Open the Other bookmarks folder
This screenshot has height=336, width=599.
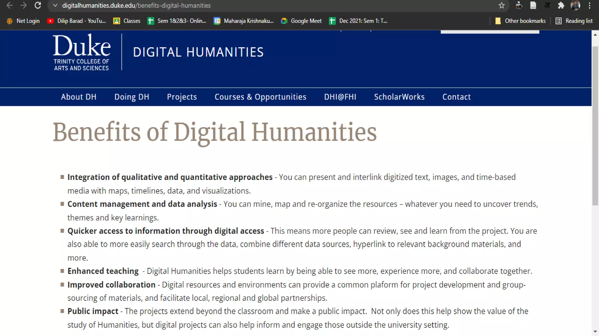click(x=520, y=21)
